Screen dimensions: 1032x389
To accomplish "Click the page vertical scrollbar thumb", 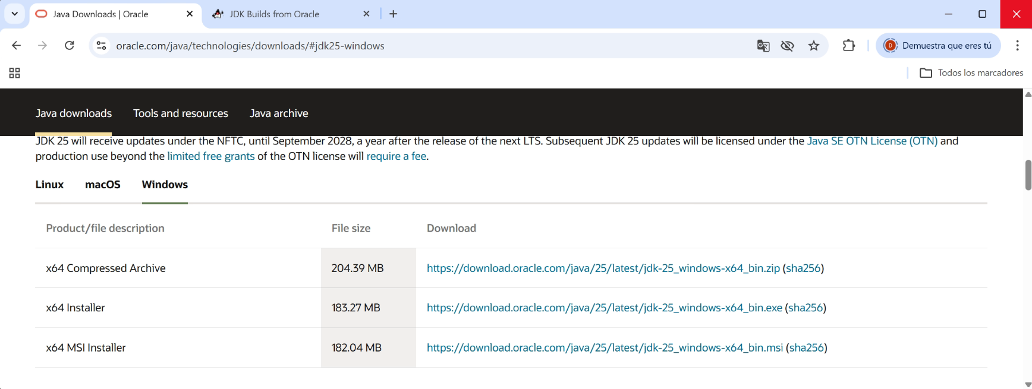I will 1028,175.
